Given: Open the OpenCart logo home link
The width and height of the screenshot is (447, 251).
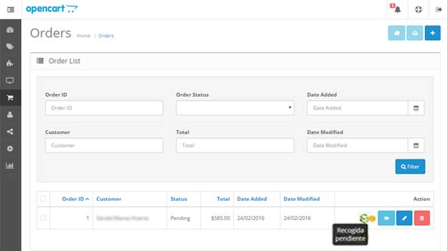Looking at the screenshot, I should pyautogui.click(x=52, y=9).
